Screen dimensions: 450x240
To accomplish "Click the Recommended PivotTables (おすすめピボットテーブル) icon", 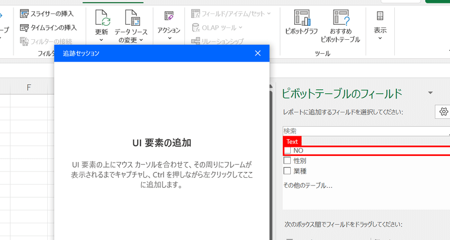I will pyautogui.click(x=341, y=17).
